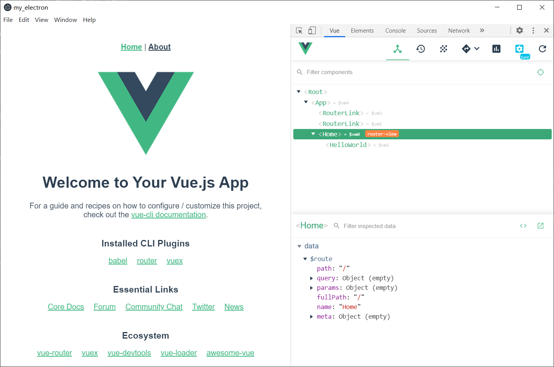This screenshot has height=367, width=554.
Task: Open the Edit menu
Action: pyautogui.click(x=24, y=20)
